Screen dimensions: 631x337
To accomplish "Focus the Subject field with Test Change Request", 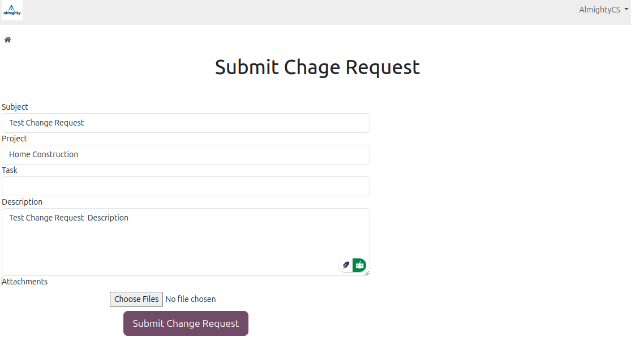I will pos(186,123).
